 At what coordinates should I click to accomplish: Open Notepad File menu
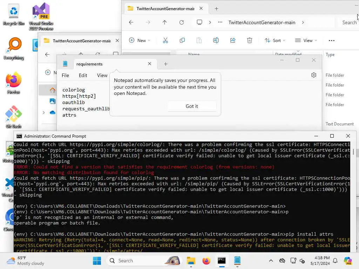pyautogui.click(x=65, y=75)
